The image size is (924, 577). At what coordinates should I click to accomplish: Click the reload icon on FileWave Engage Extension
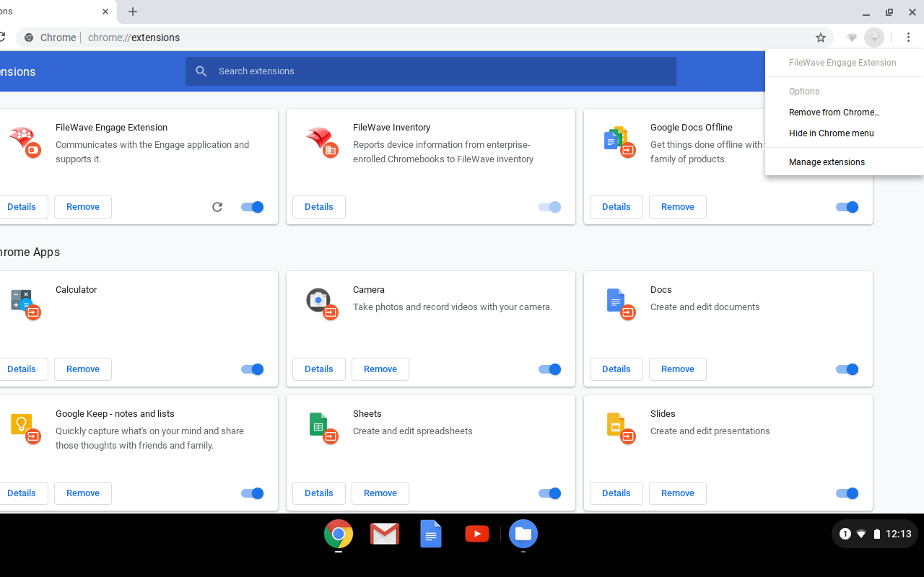[x=217, y=207]
